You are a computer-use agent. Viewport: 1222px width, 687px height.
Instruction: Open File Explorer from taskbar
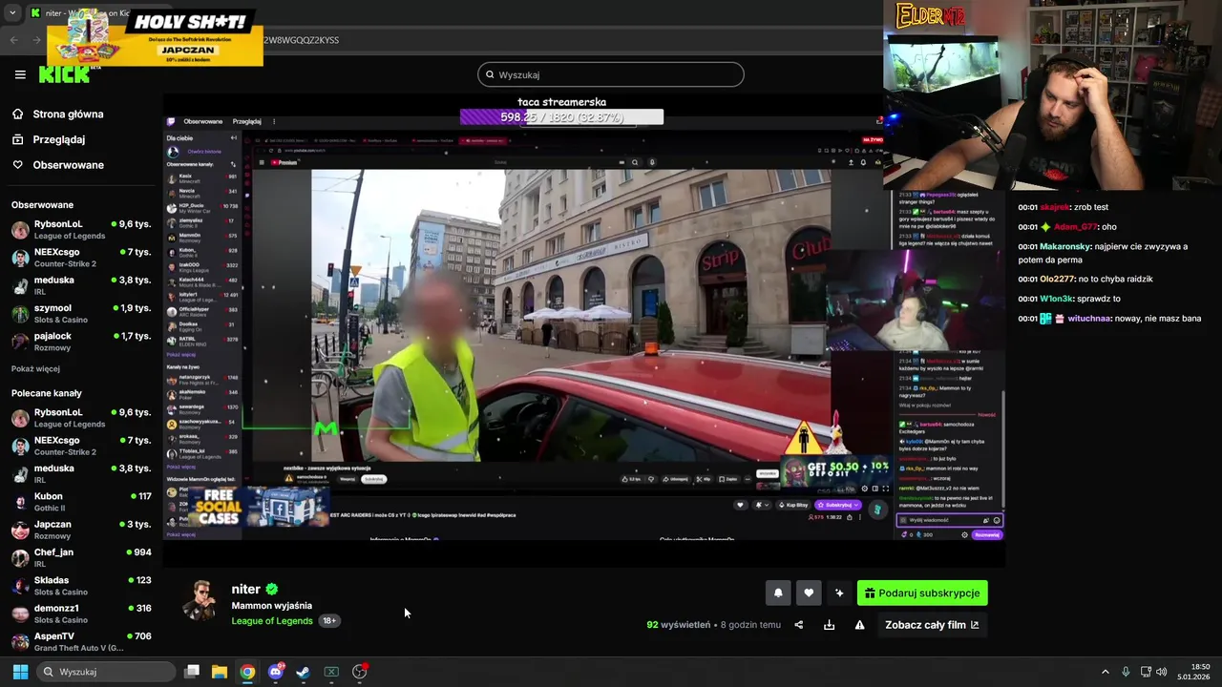click(220, 672)
